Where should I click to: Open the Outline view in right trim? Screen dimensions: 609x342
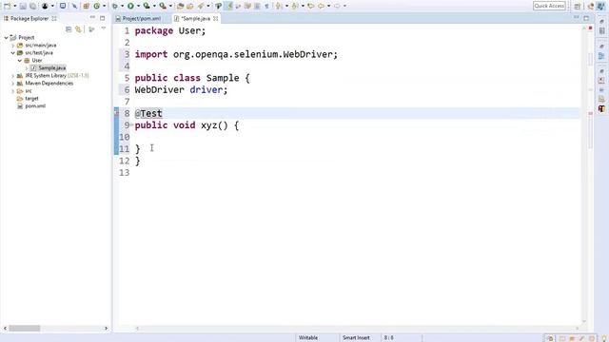pyautogui.click(x=601, y=56)
